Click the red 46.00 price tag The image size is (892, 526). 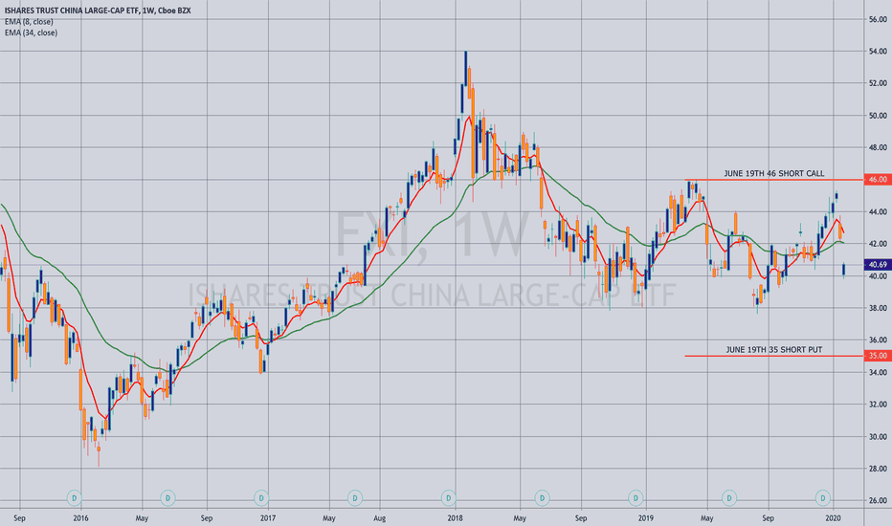[878, 180]
